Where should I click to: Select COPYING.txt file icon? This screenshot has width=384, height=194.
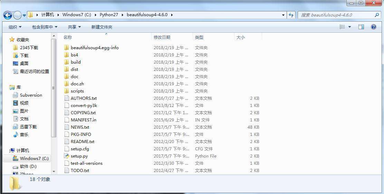pyautogui.click(x=67, y=112)
